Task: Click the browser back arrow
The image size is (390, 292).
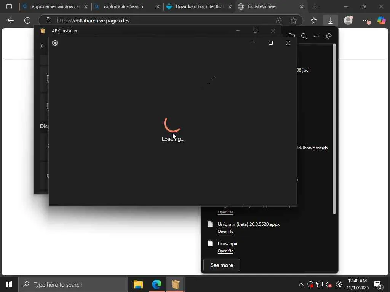Action: (10, 21)
